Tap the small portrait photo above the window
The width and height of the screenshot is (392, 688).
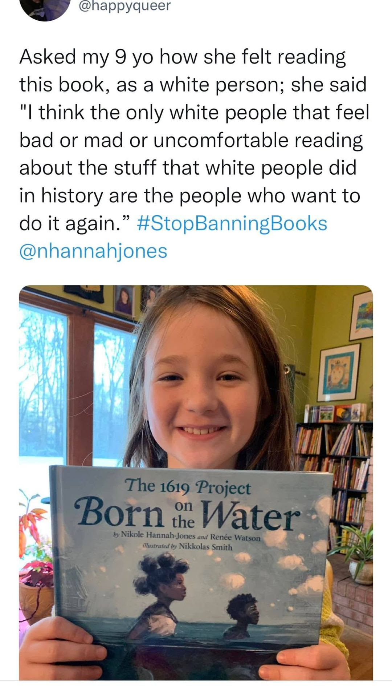pyautogui.click(x=124, y=300)
